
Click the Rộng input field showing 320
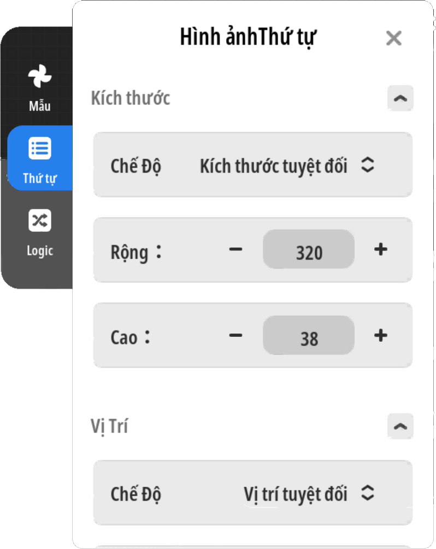coord(309,250)
